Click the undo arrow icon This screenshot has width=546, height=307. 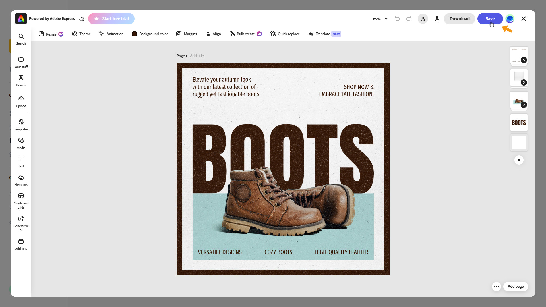coord(397,19)
